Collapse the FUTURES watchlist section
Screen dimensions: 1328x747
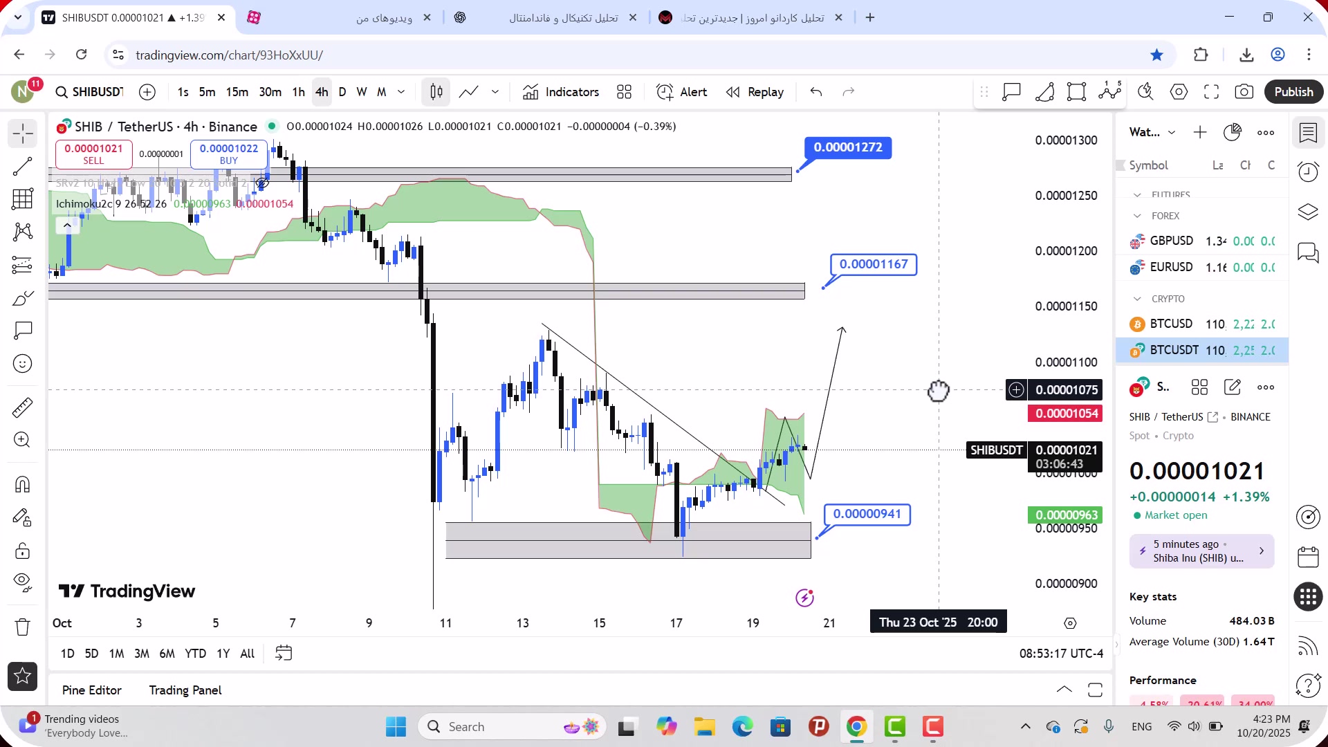tap(1137, 195)
